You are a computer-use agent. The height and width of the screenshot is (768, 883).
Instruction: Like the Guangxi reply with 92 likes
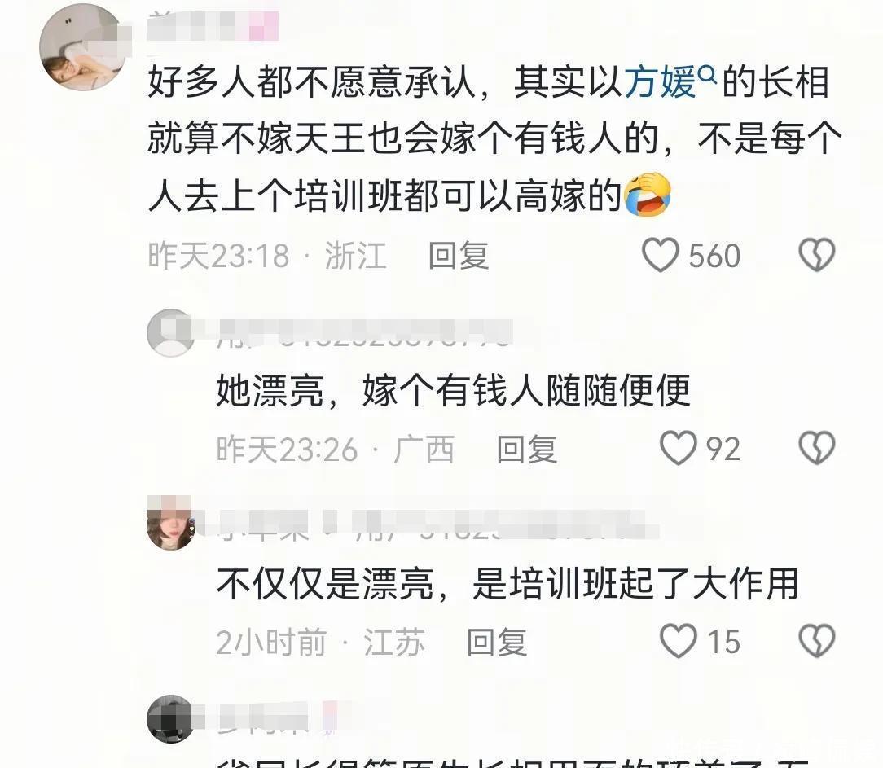tap(678, 448)
